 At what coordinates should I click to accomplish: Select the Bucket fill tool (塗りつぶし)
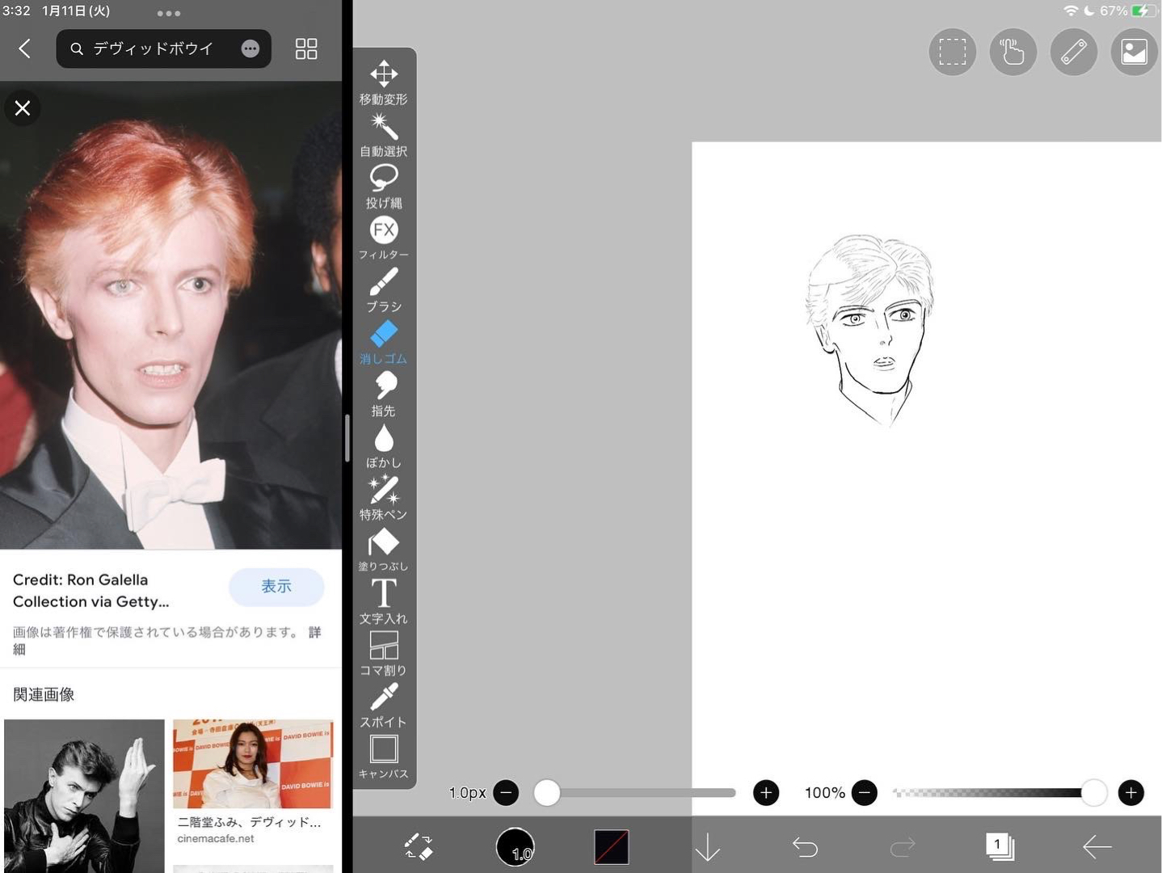[x=383, y=549]
